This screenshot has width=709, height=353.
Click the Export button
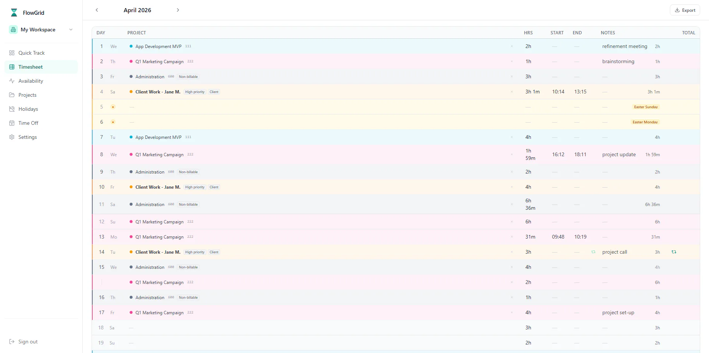[x=685, y=10]
